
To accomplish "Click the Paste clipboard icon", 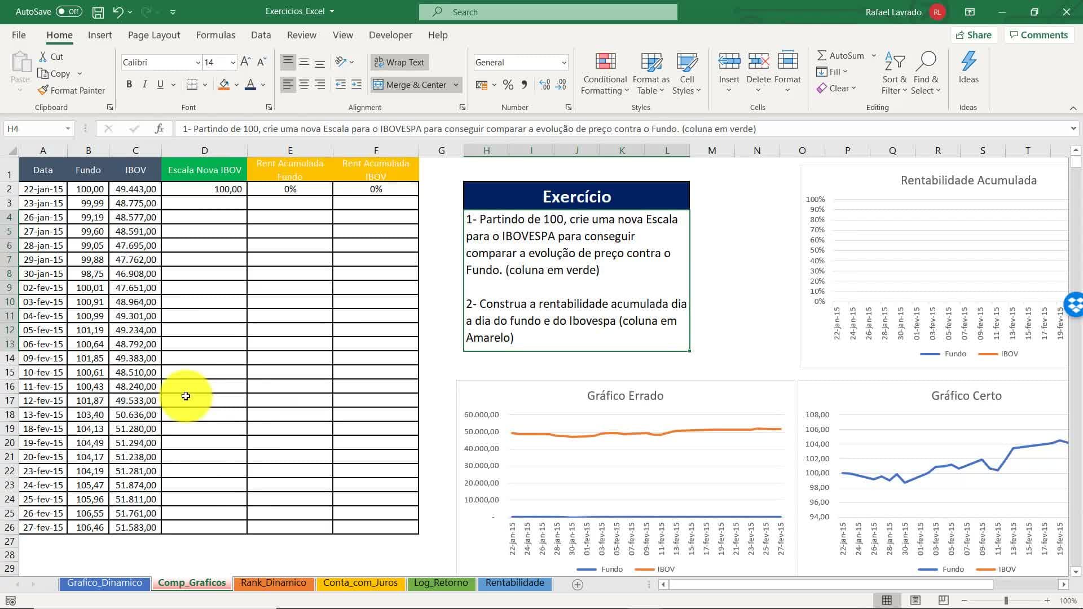I will click(21, 62).
